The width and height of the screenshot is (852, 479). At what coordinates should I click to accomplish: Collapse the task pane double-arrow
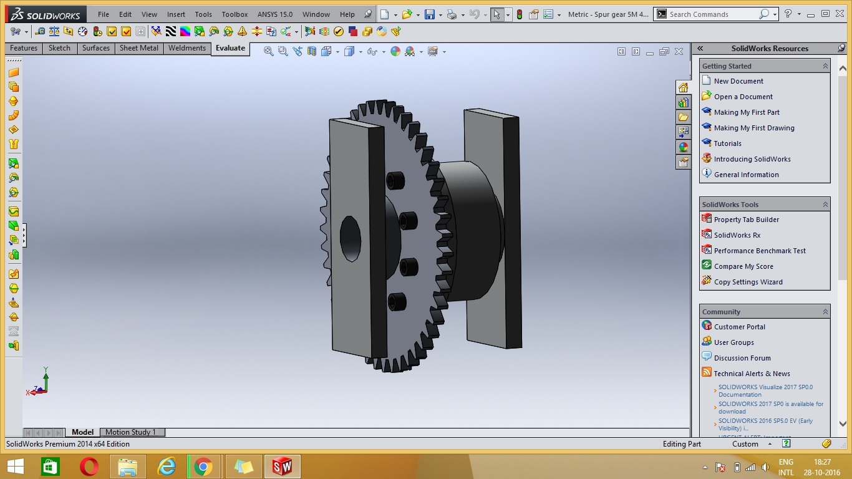(700, 48)
